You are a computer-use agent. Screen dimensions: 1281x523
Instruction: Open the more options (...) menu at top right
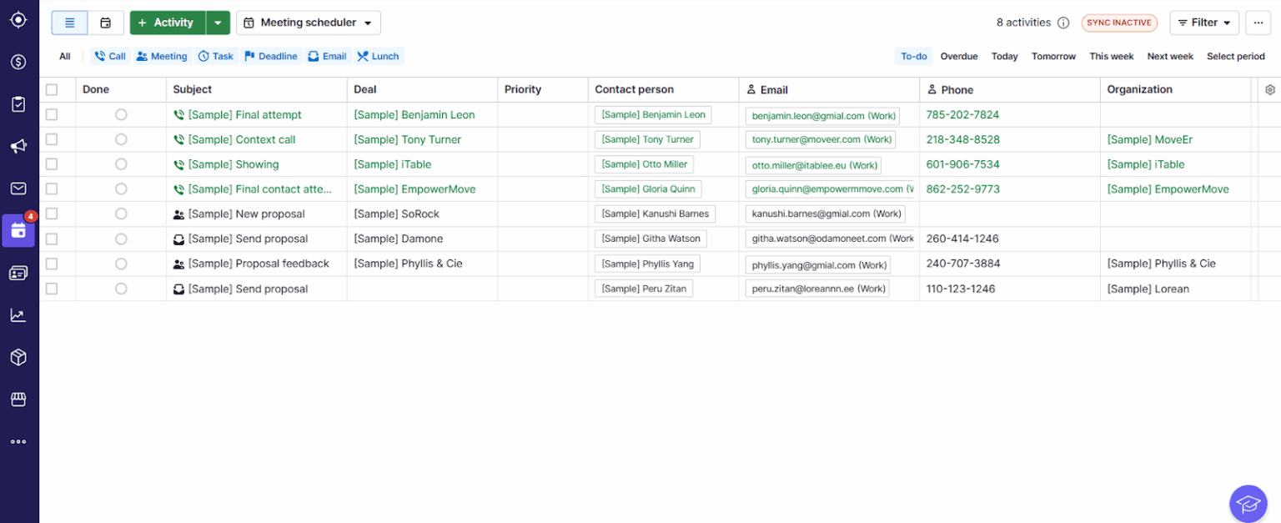pos(1258,23)
